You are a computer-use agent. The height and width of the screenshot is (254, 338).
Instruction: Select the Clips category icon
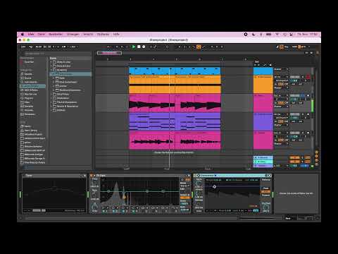pyautogui.click(x=23, y=102)
